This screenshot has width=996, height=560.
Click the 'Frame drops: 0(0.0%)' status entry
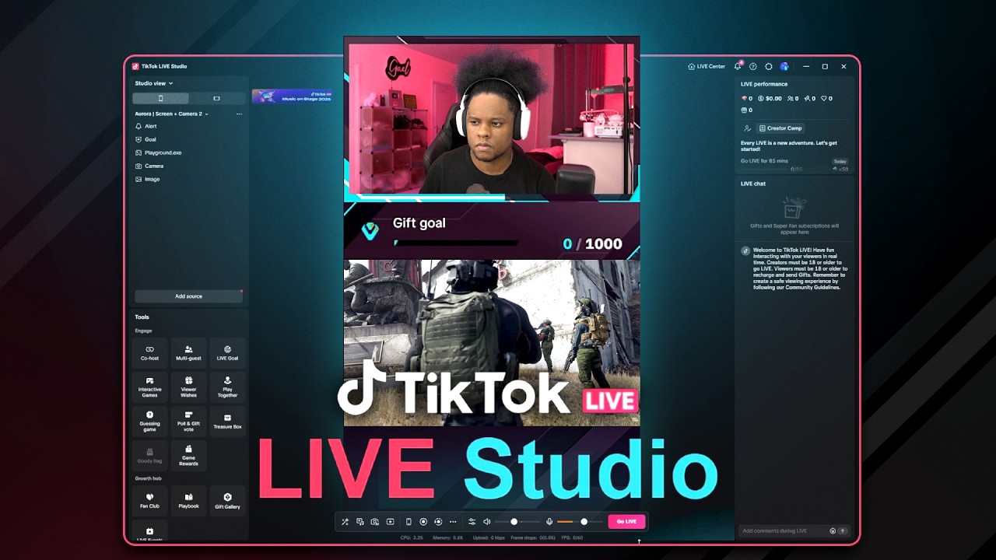coord(534,537)
